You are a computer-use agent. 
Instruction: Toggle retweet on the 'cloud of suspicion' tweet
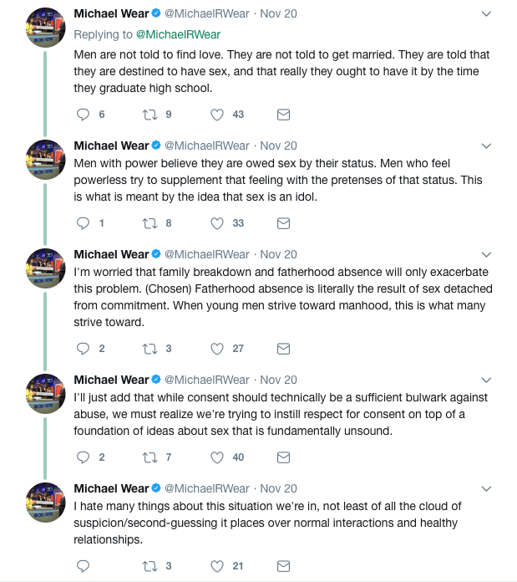pos(151,566)
